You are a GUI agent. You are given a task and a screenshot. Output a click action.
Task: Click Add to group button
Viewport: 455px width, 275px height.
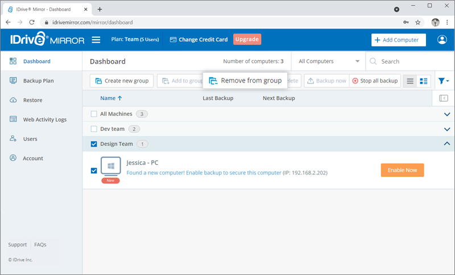(x=180, y=81)
